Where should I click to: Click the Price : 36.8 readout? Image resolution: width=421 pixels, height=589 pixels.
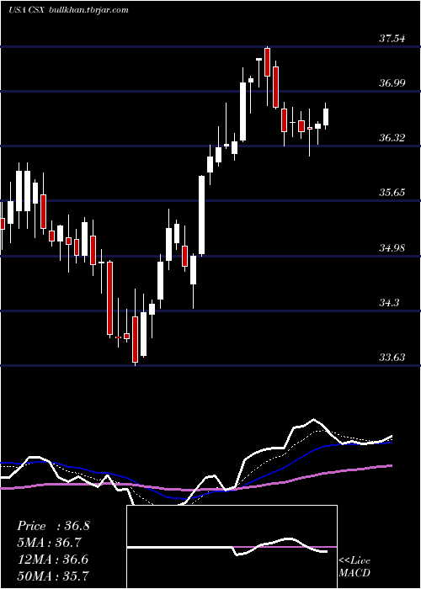[53, 526]
